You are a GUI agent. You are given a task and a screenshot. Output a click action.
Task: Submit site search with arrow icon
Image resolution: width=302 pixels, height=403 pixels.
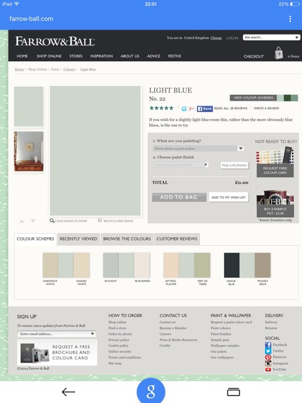point(297,37)
